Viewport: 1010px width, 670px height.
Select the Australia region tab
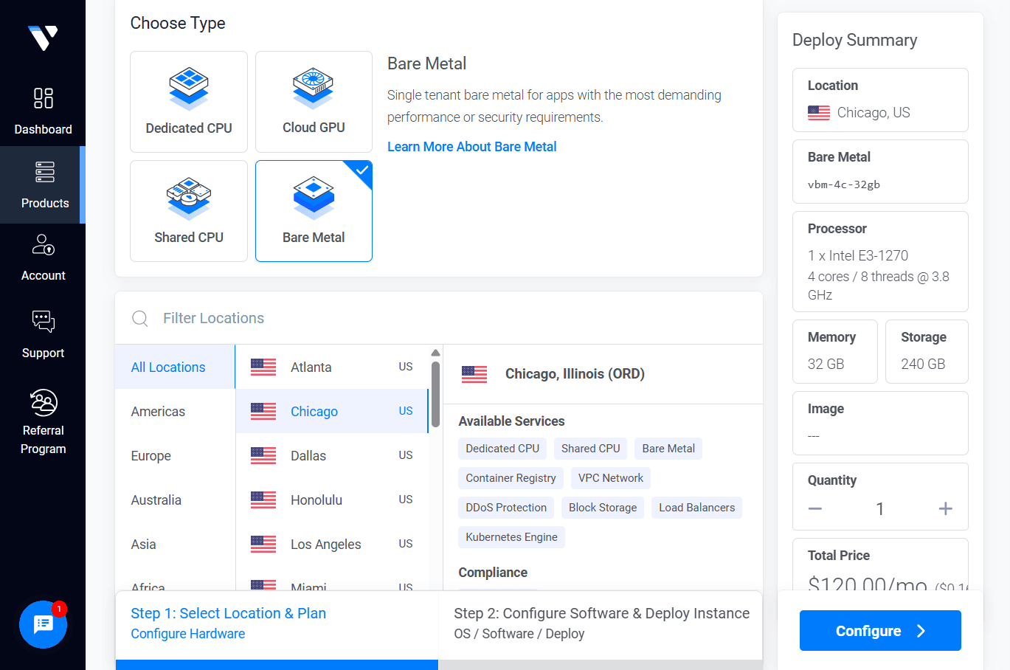pos(175,500)
